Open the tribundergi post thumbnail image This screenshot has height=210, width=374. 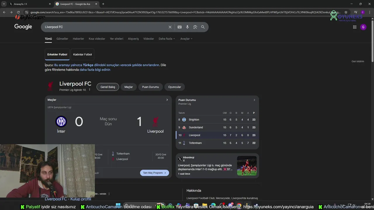point(247,166)
